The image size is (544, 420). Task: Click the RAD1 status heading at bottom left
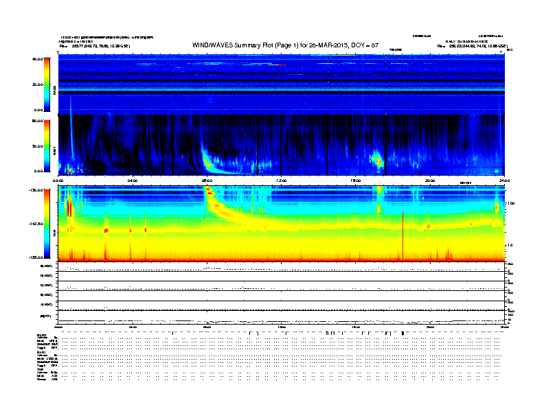(41, 353)
